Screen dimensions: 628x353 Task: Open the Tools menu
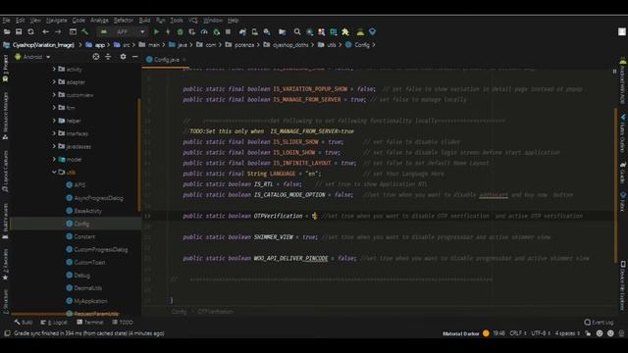click(177, 20)
